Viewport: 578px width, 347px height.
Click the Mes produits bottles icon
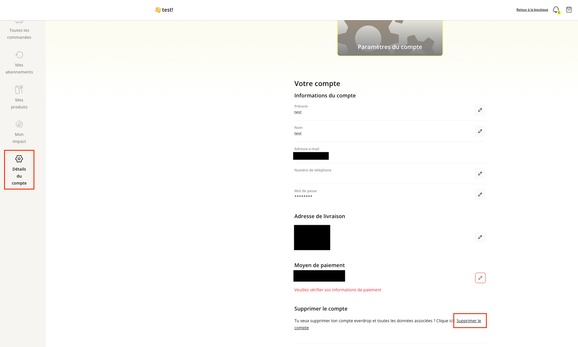(19, 90)
